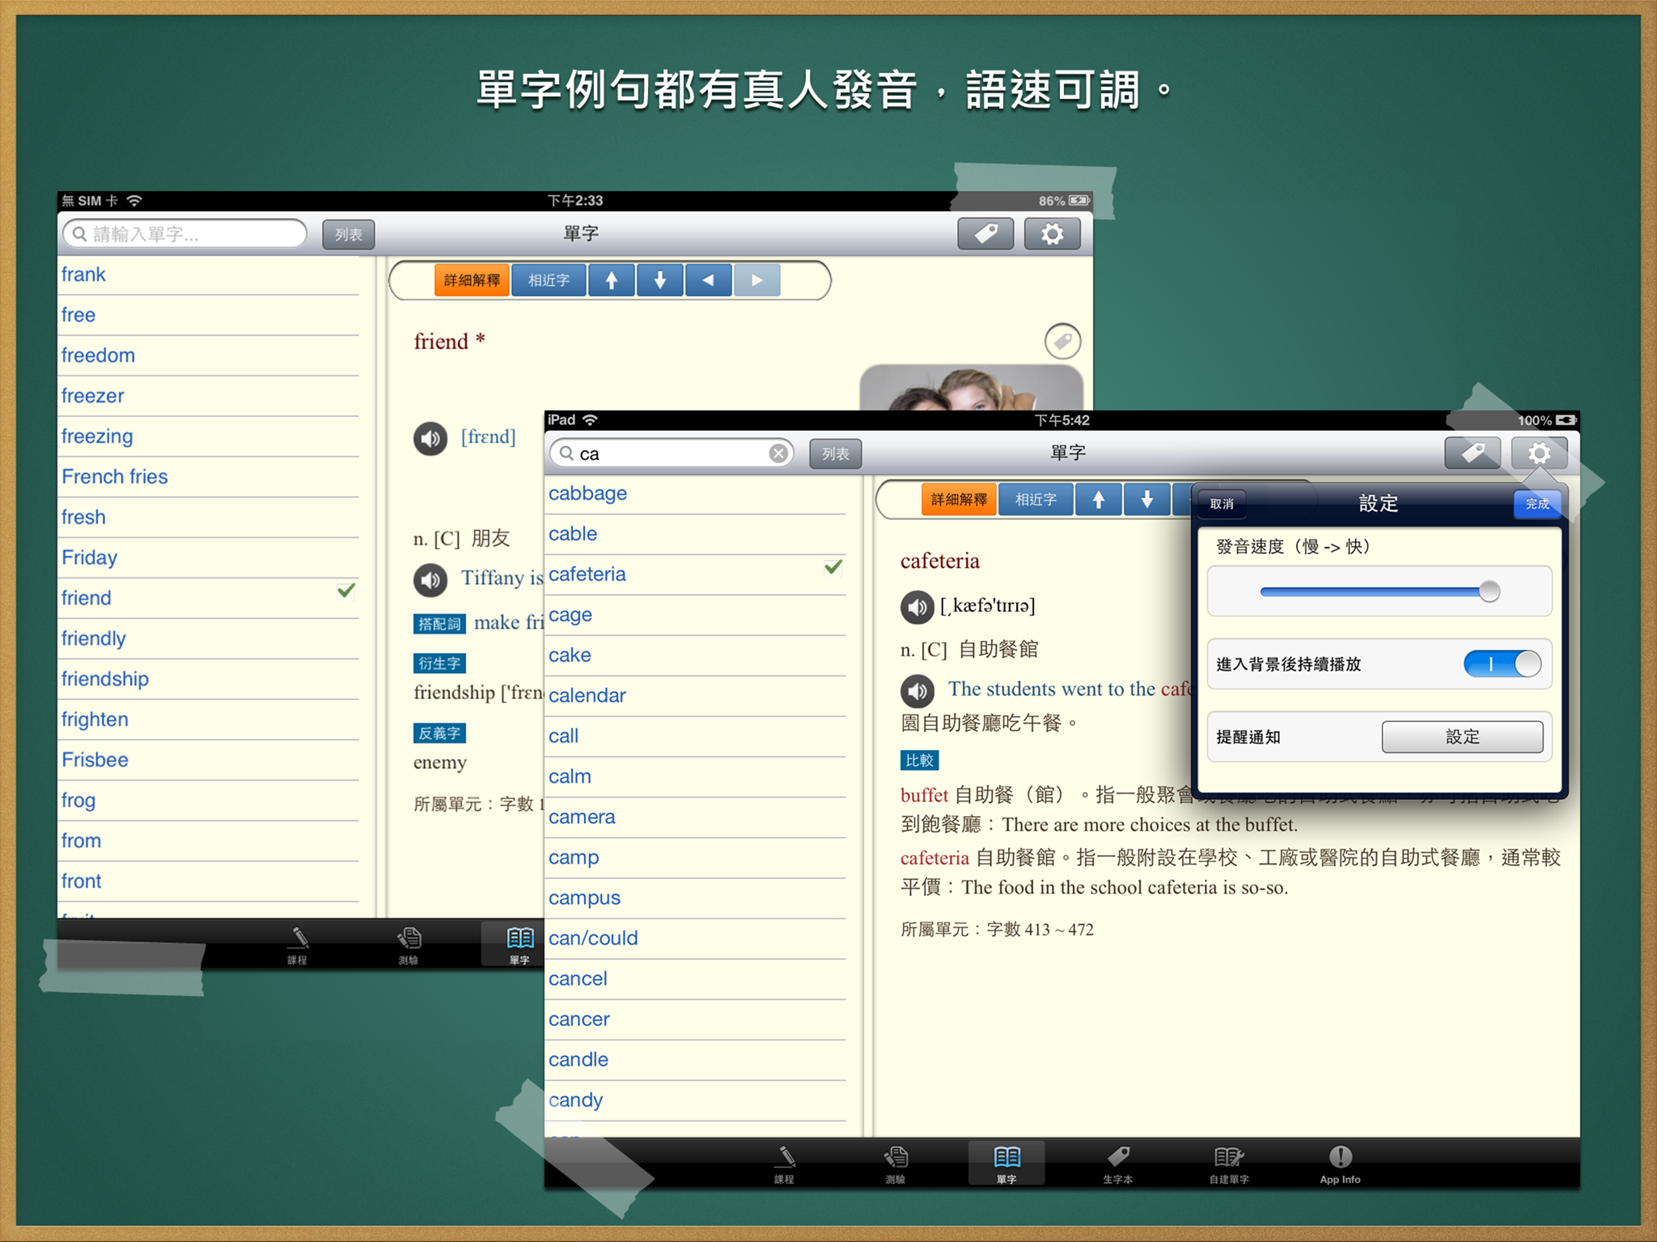Click up arrow in back window toolbar
Image resolution: width=1657 pixels, height=1242 pixels.
click(x=611, y=280)
